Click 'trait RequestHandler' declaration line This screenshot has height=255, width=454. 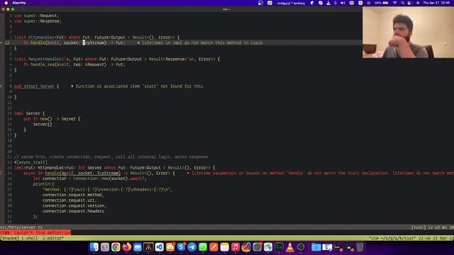(x=117, y=59)
